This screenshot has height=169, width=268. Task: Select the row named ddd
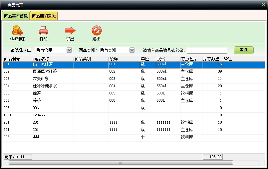tap(36, 137)
